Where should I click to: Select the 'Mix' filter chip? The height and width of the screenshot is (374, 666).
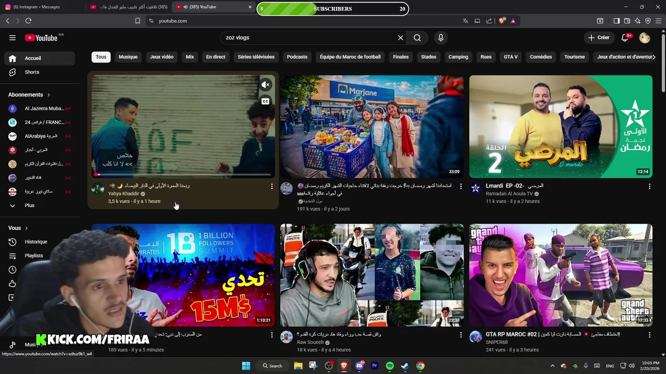190,57
